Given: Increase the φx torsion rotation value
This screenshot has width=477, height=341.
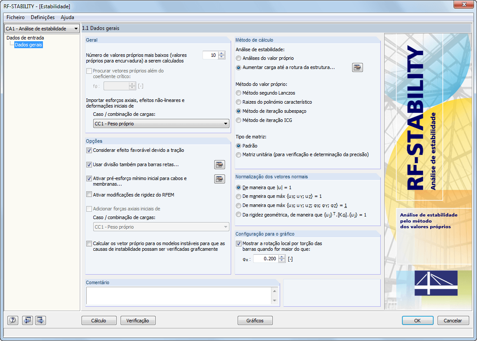Looking at the screenshot, I should pyautogui.click(x=282, y=257).
